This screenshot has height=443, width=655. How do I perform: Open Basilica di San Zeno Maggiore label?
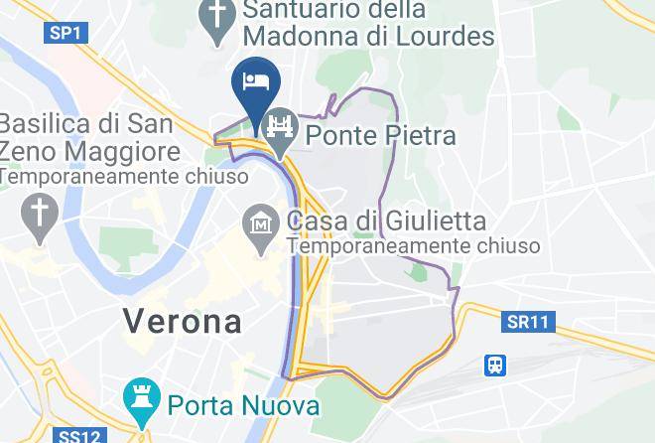(x=89, y=137)
